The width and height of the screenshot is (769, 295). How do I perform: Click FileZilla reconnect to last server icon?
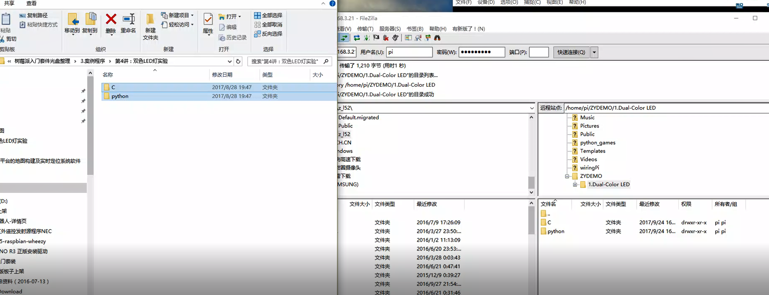coord(395,38)
